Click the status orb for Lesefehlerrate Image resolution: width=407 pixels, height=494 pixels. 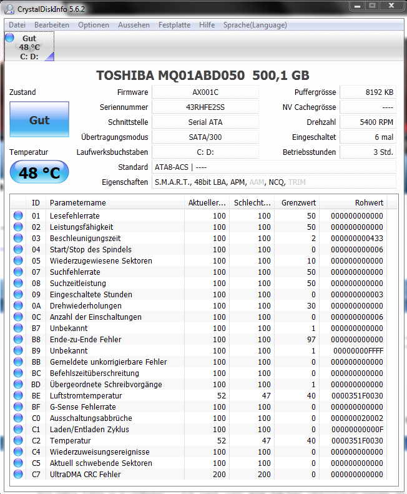tap(18, 215)
